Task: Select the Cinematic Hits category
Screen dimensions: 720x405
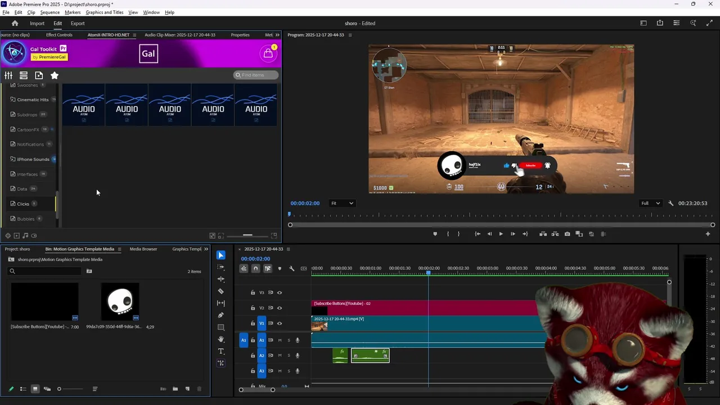Action: point(33,100)
